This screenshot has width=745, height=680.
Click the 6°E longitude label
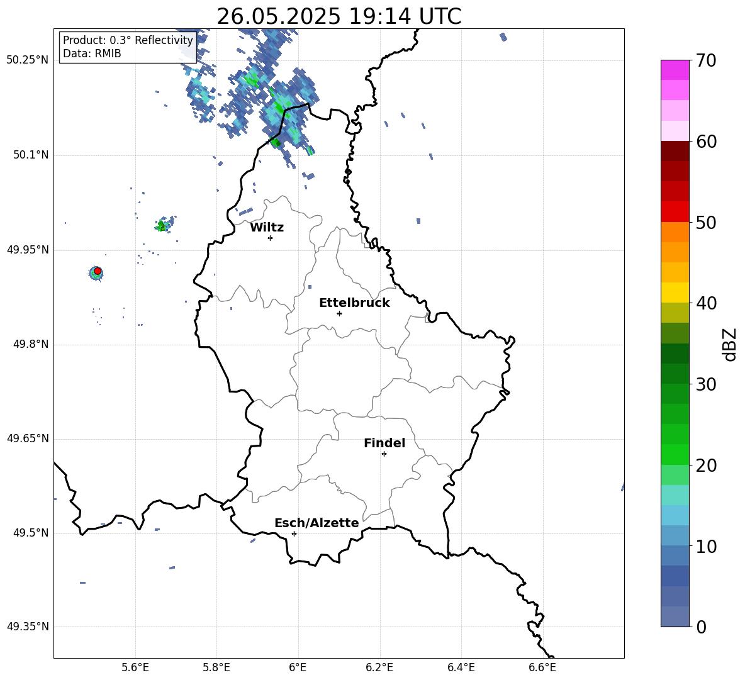(298, 667)
